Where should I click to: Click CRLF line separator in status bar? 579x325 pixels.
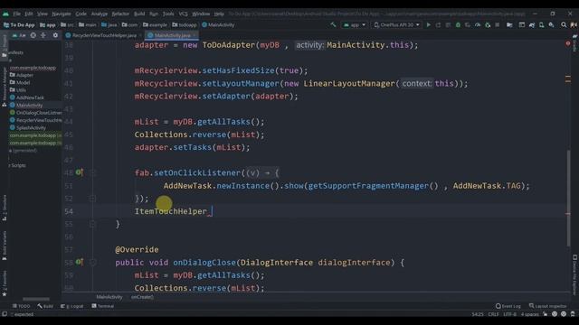point(493,314)
